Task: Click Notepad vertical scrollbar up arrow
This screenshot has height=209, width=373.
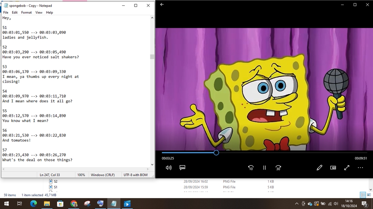Action: [152, 18]
